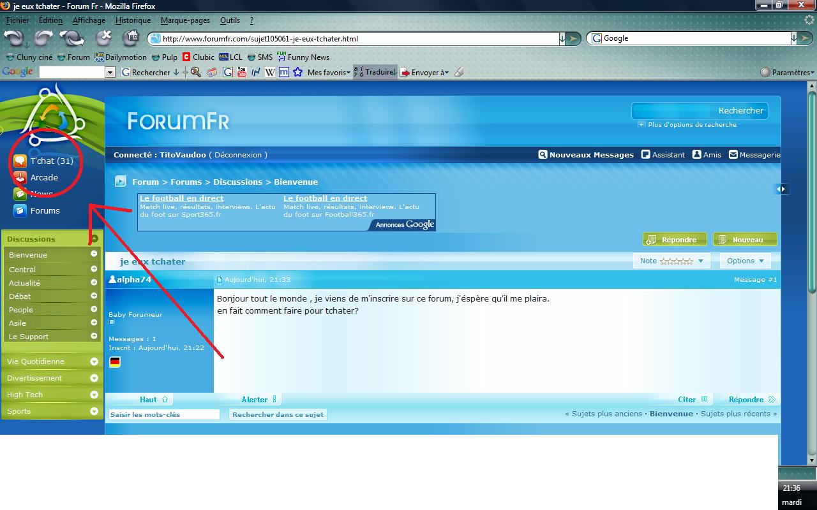This screenshot has height=510, width=817.
Task: Click the Déconnexion link
Action: coord(238,155)
